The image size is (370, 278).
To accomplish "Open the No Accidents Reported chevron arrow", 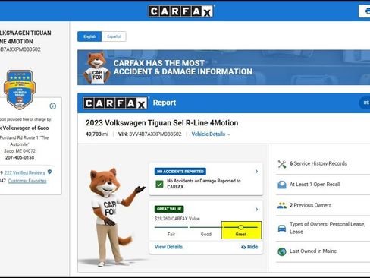I will point(256,172).
